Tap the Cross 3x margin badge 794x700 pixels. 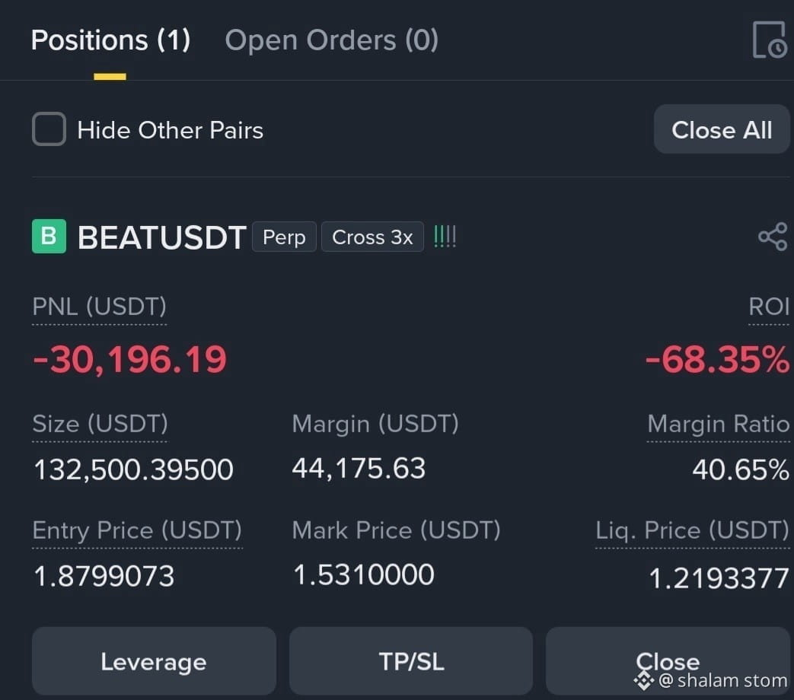point(373,237)
